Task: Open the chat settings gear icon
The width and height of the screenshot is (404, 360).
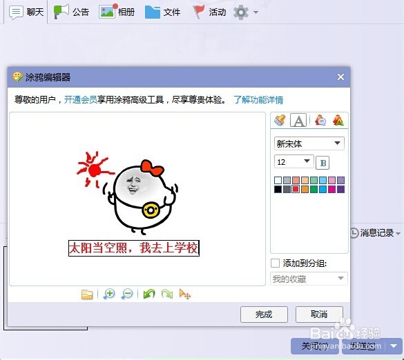Action: pos(241,12)
